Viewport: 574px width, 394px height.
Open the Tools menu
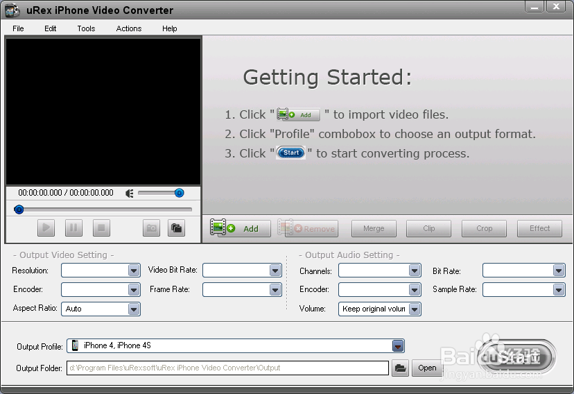(86, 28)
